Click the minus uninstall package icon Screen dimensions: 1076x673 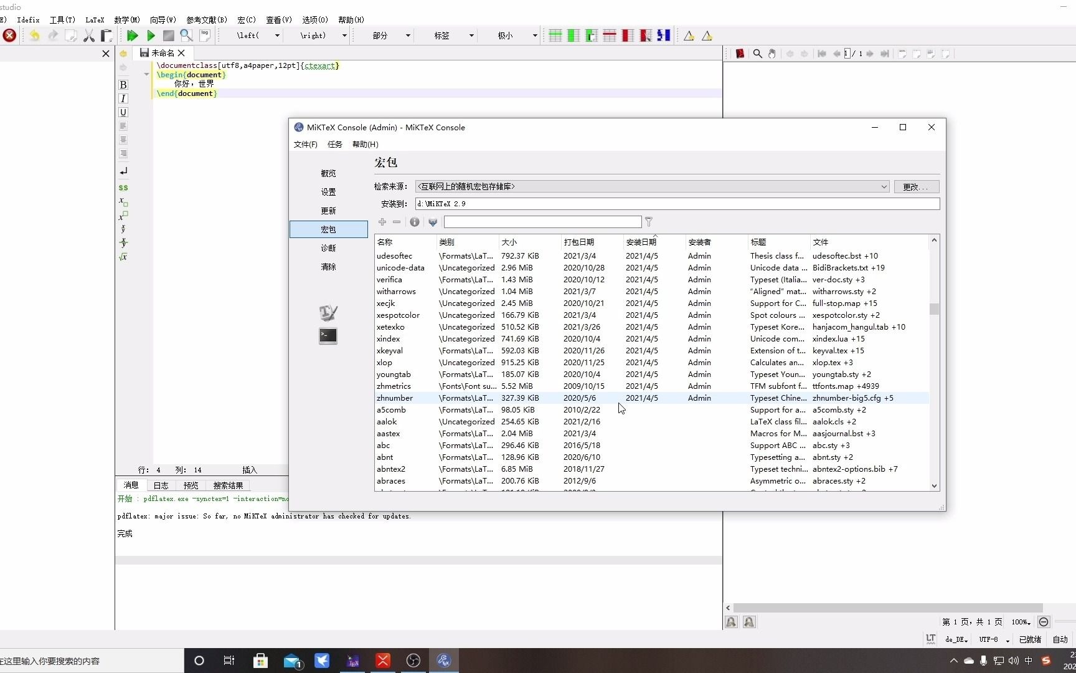397,222
